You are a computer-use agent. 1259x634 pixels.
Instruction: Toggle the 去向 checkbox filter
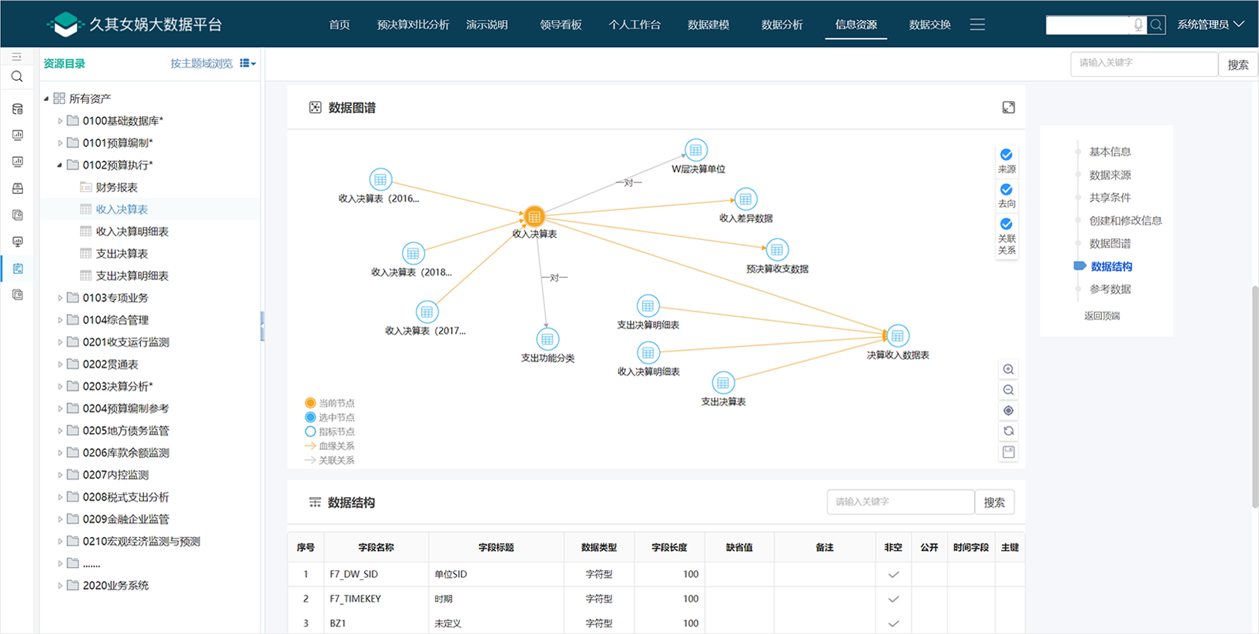point(1006,189)
